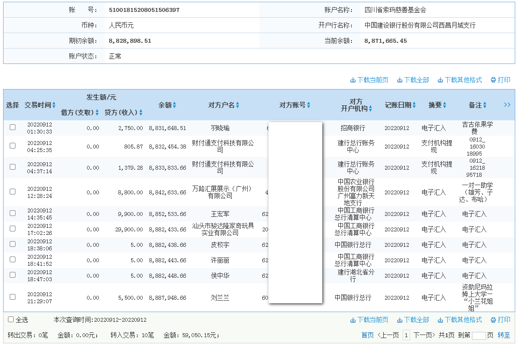Click bottom 下载当前页 link

click(369, 320)
